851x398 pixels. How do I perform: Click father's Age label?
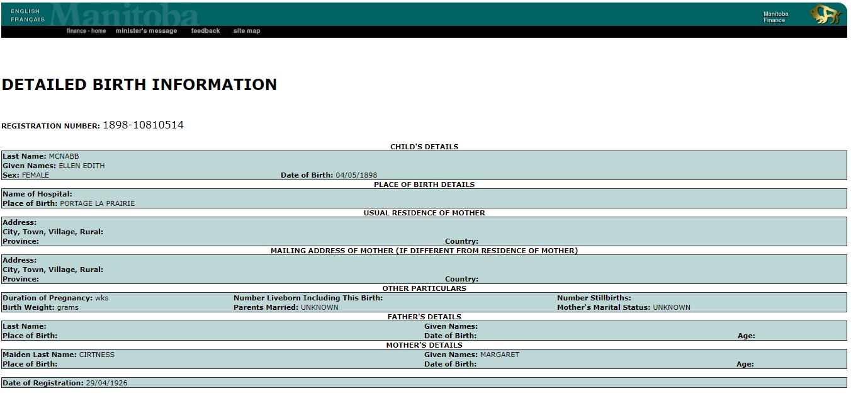[x=747, y=336]
